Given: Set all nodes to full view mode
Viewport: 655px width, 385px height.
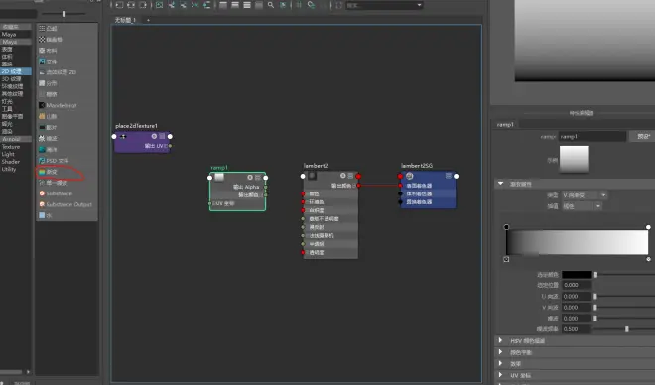Looking at the screenshot, I should tap(247, 5).
